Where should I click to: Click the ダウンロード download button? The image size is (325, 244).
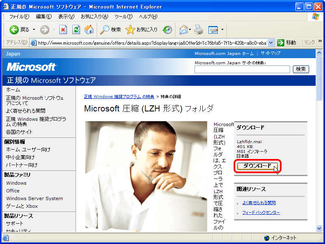click(257, 166)
